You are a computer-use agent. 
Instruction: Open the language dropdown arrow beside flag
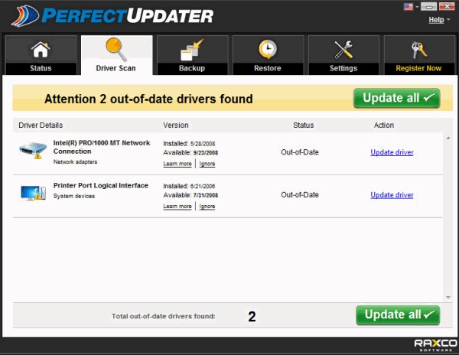pyautogui.click(x=417, y=7)
